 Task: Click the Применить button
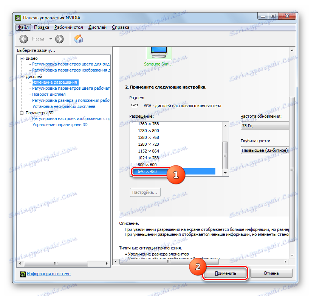tap(226, 273)
